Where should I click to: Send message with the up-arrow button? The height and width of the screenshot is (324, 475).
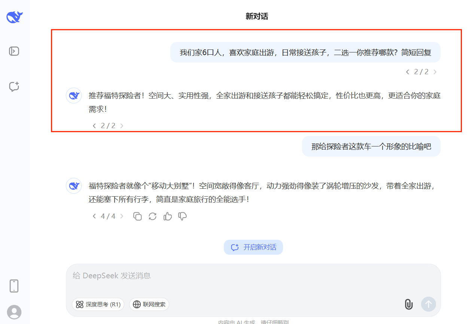[429, 304]
